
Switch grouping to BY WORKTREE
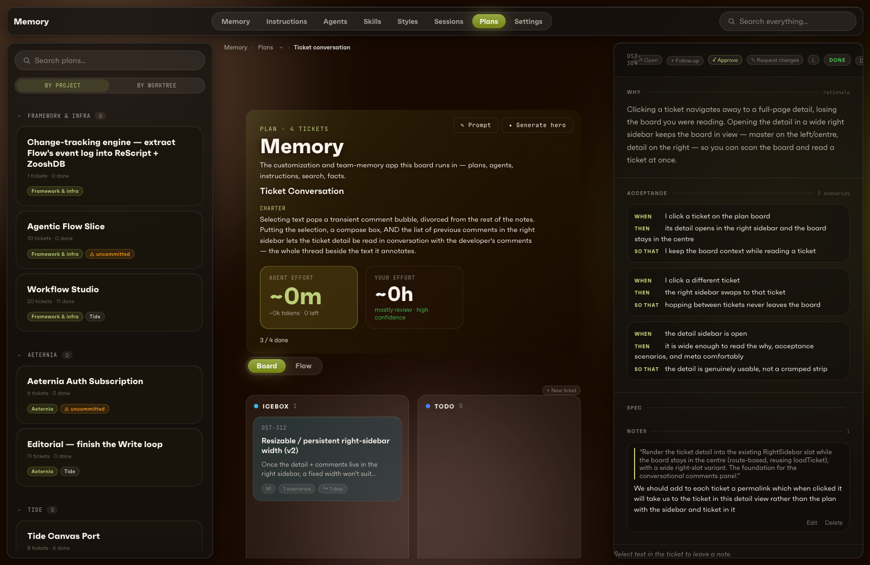[157, 86]
